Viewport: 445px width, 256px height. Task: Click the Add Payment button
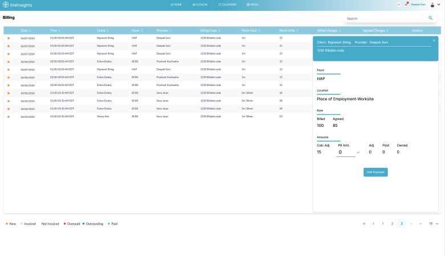coord(375,172)
